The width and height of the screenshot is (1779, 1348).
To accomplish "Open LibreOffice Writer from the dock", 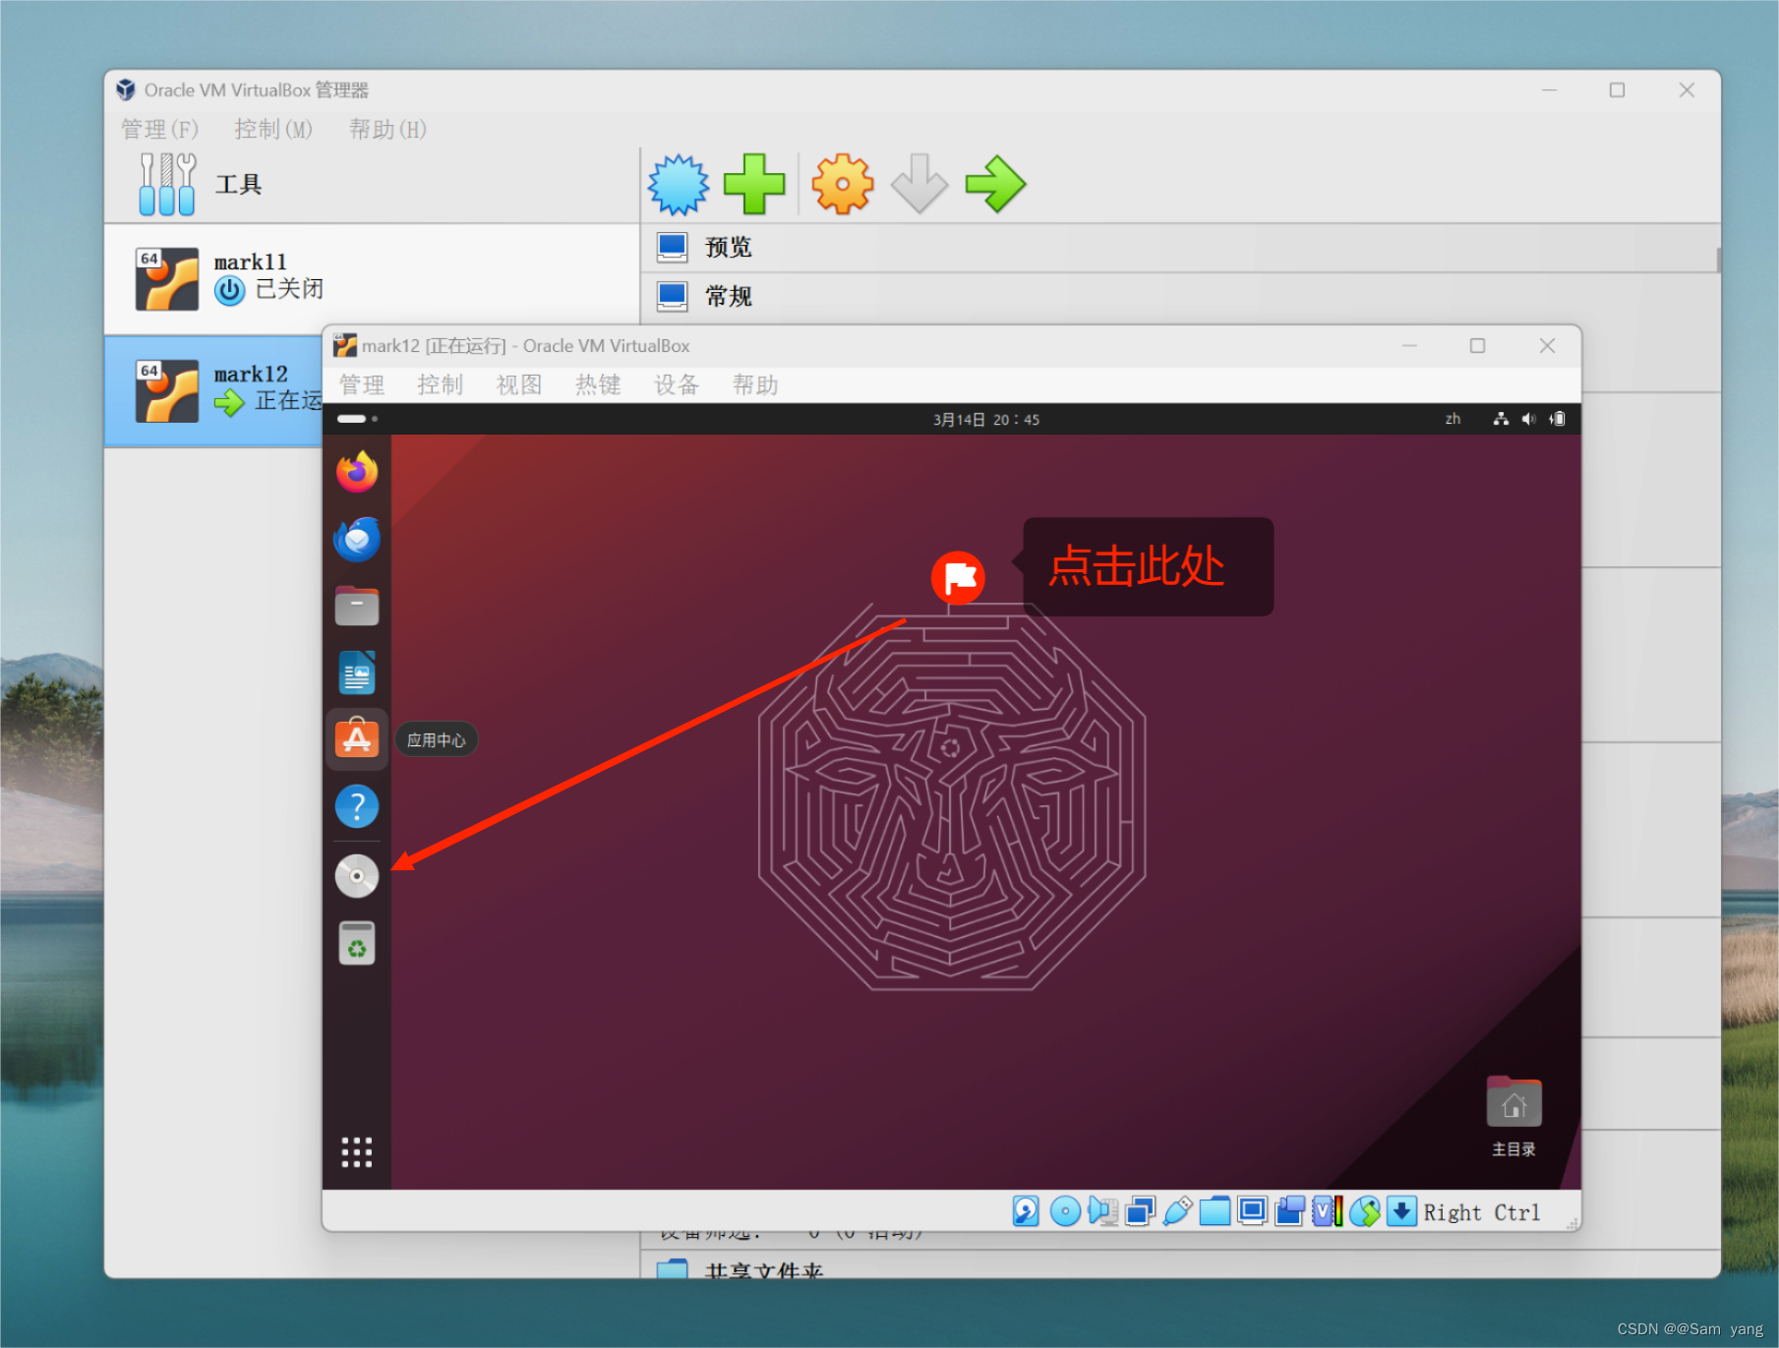I will click(357, 674).
